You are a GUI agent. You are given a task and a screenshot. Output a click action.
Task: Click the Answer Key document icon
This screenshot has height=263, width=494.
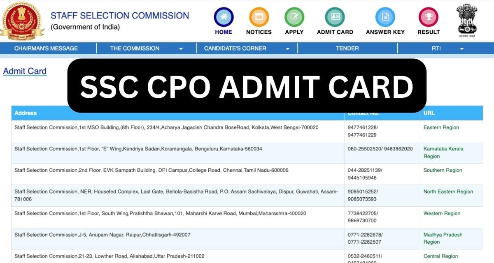tap(385, 17)
